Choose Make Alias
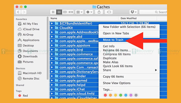181x103 pixels. (129, 62)
